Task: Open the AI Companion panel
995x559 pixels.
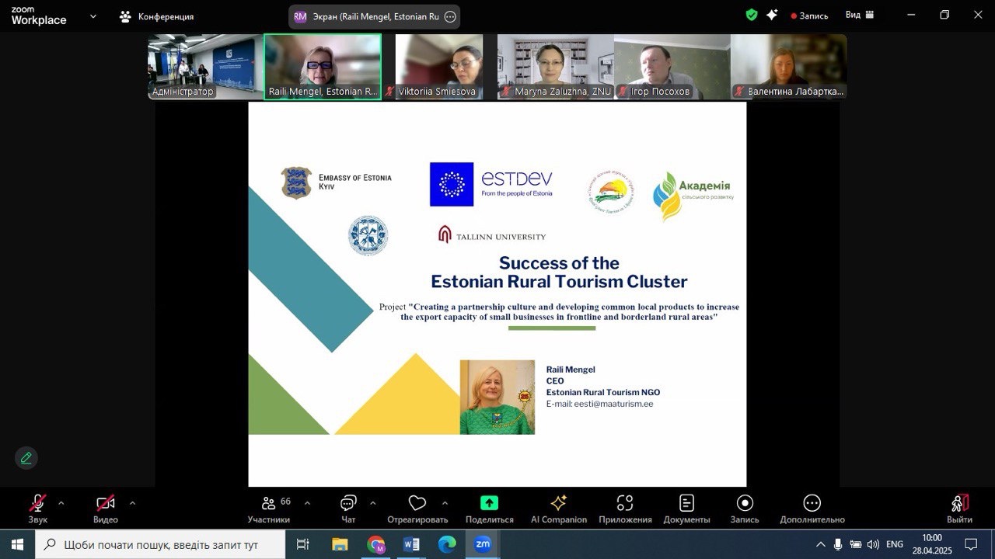Action: tap(558, 504)
